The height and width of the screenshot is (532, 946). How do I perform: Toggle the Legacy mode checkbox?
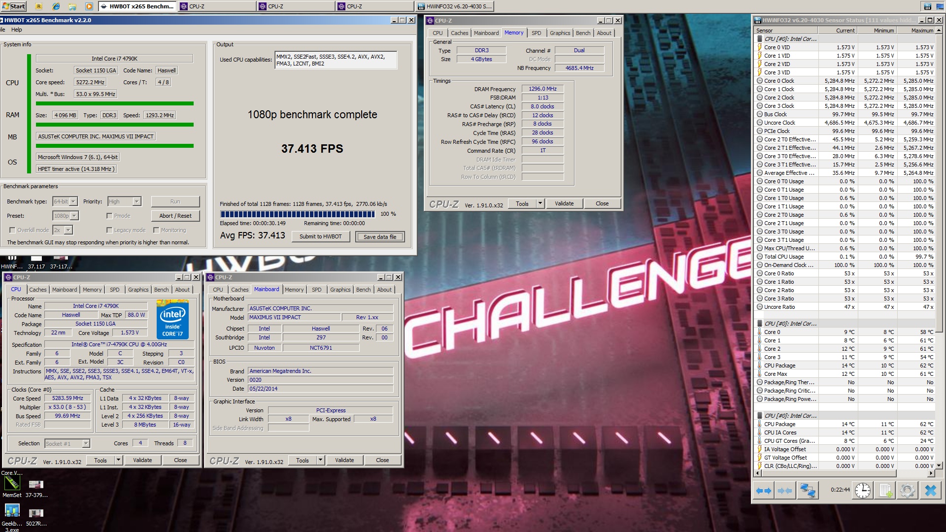109,230
